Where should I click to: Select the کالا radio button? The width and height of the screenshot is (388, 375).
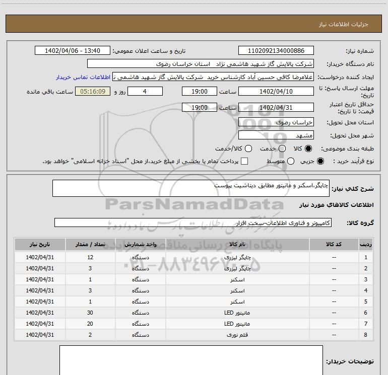pos(308,148)
